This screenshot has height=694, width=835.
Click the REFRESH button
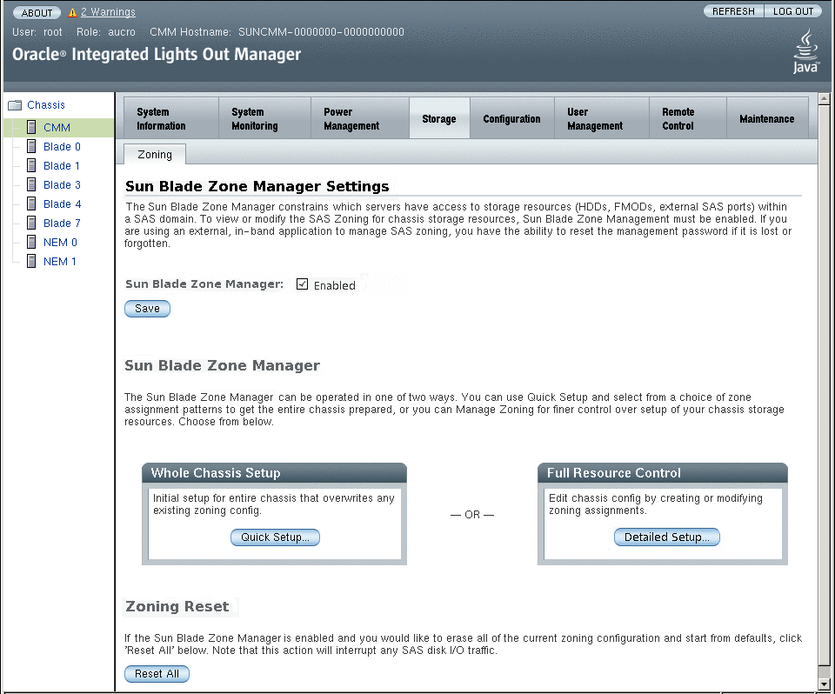coord(733,11)
